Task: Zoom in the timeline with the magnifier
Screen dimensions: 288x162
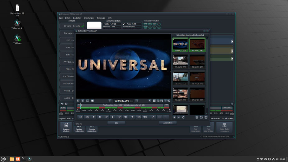Action: point(169,101)
